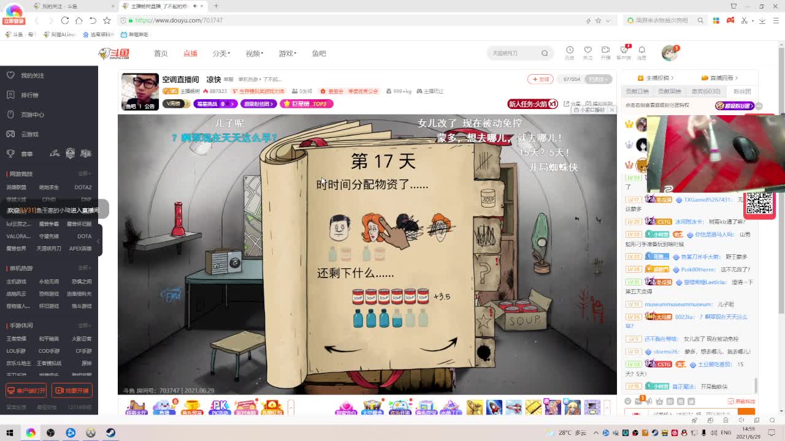Expand the 分类 dropdown in the top navigation
Viewport: 785px width, 441px height.
click(x=220, y=53)
